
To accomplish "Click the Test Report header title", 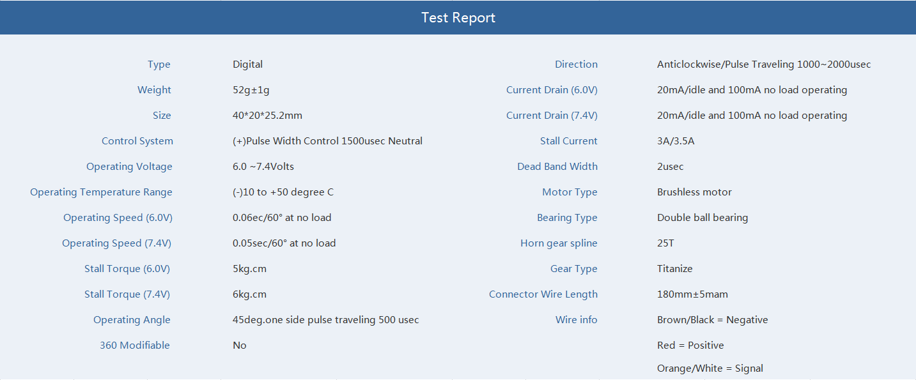I will click(458, 18).
